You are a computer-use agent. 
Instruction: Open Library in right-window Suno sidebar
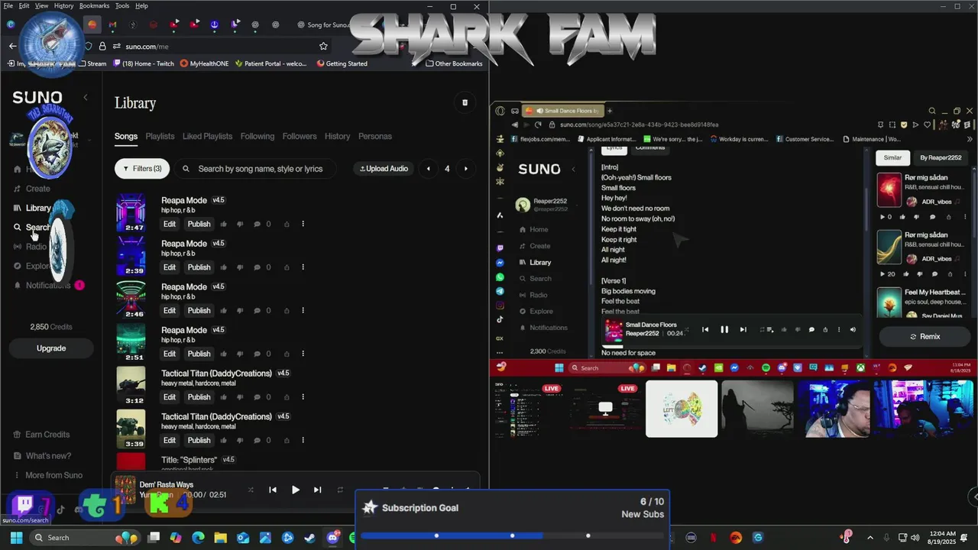pyautogui.click(x=535, y=262)
